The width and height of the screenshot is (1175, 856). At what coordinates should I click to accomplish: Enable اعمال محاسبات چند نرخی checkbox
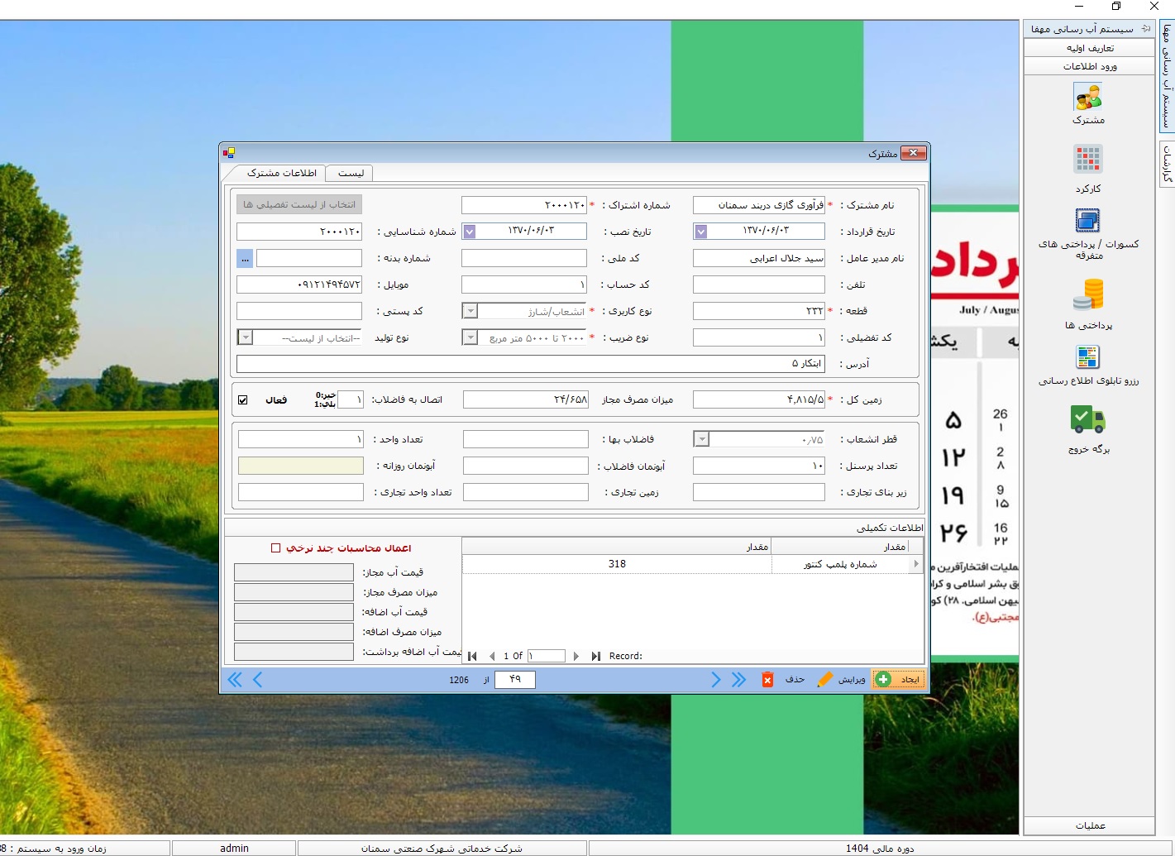point(276,548)
